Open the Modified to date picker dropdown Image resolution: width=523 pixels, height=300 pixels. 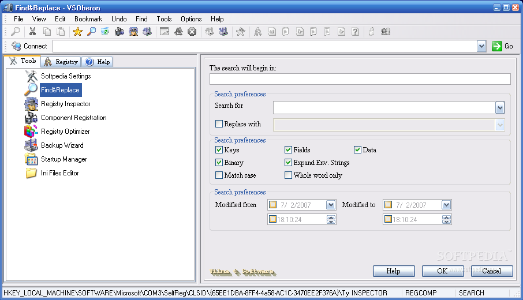coord(446,205)
